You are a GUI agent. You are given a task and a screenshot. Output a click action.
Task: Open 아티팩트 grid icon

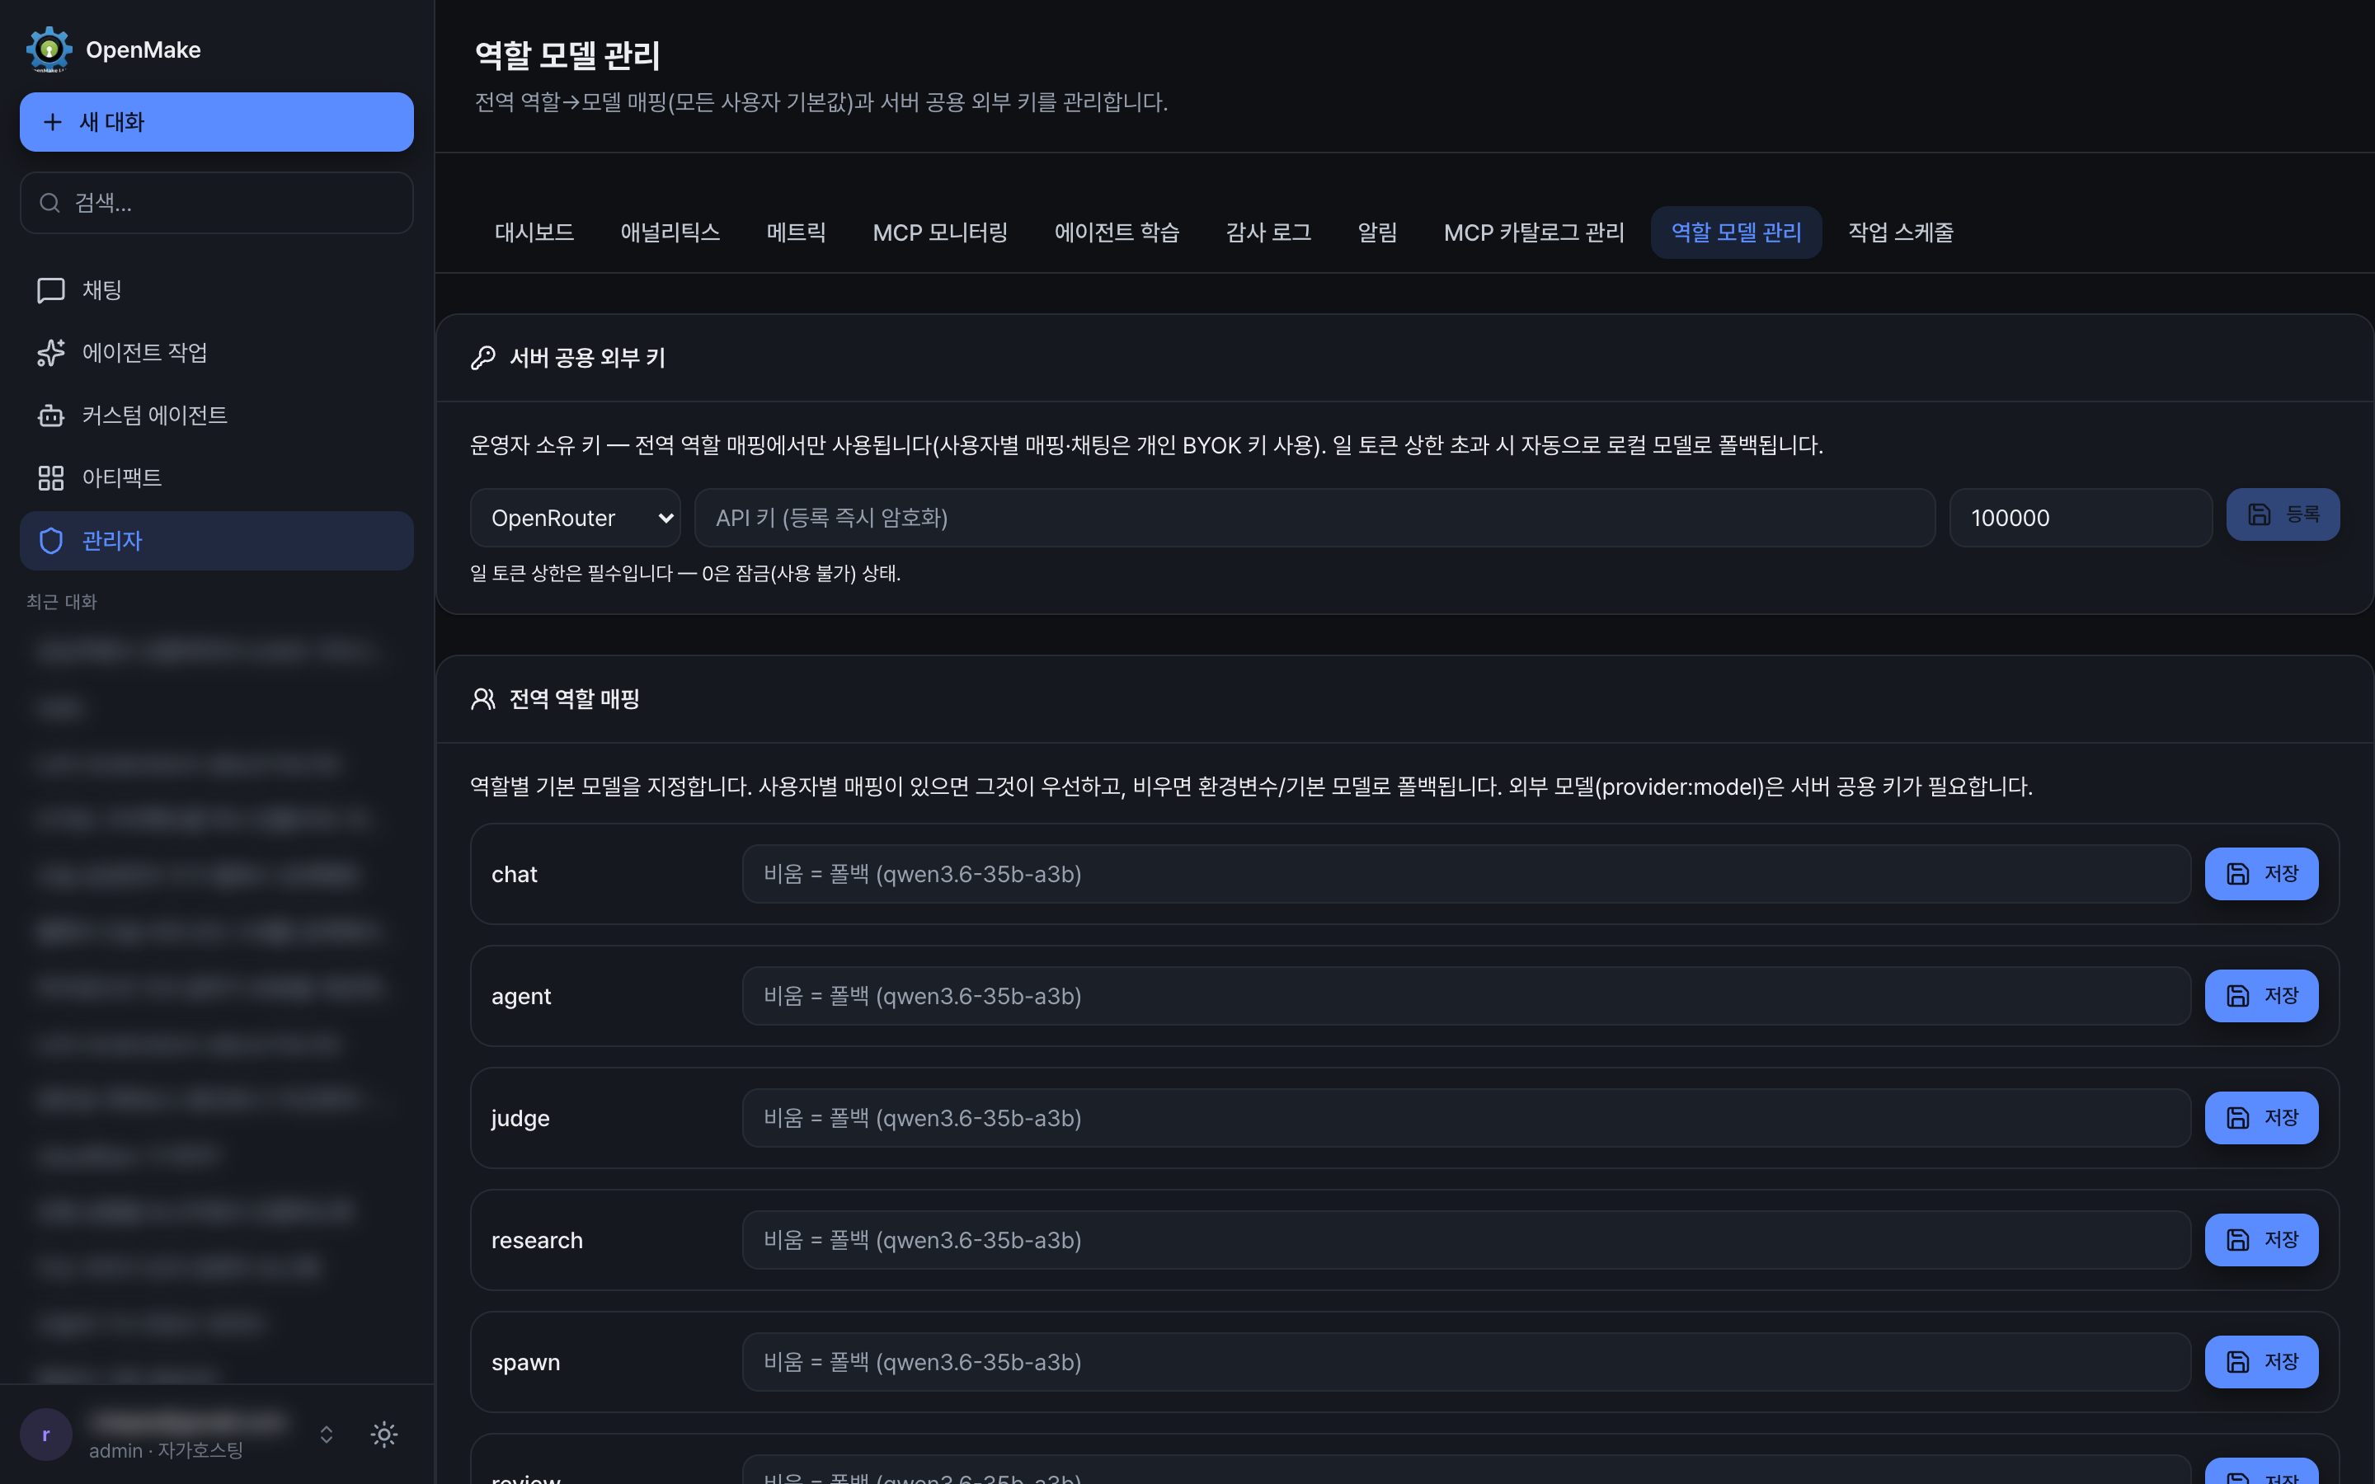click(51, 478)
